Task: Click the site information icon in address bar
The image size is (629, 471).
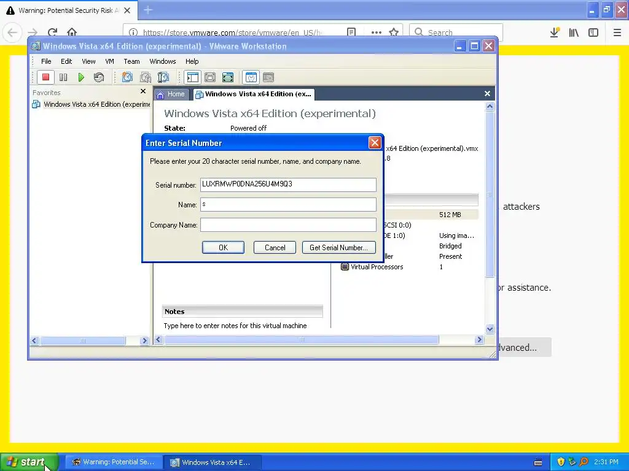Action: tap(133, 33)
